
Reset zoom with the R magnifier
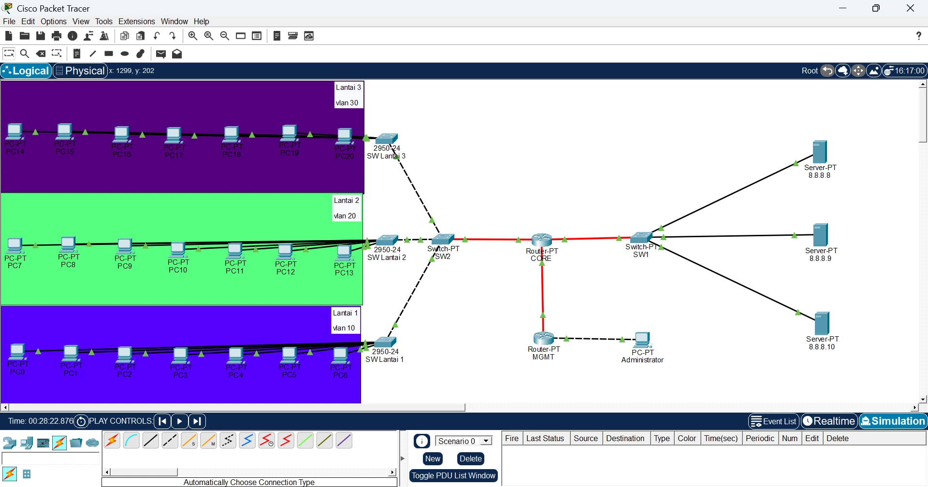209,36
